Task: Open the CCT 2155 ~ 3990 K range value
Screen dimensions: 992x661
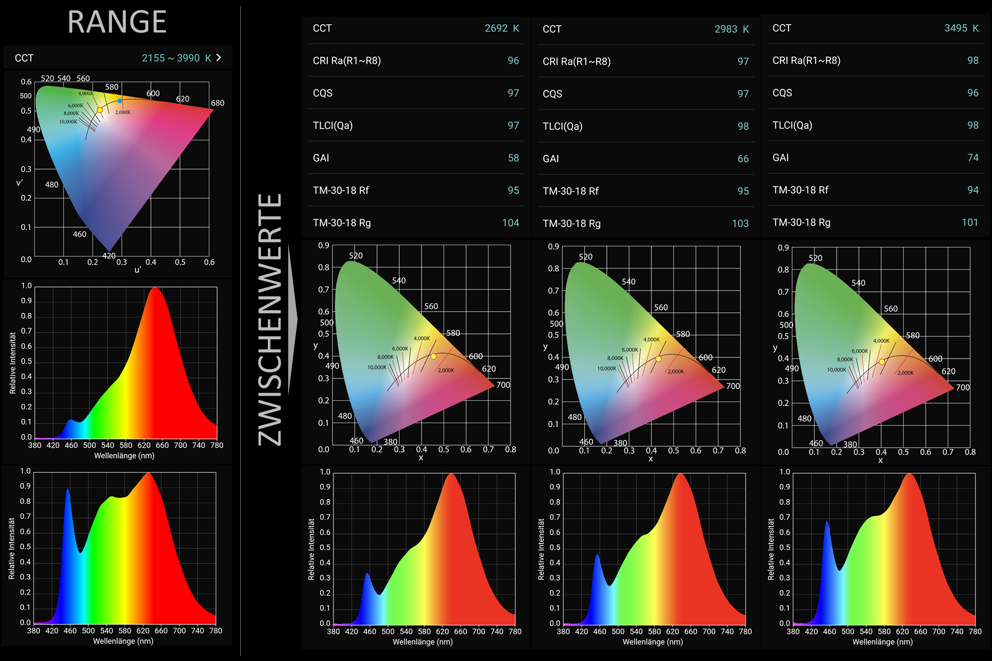Action: (176, 58)
